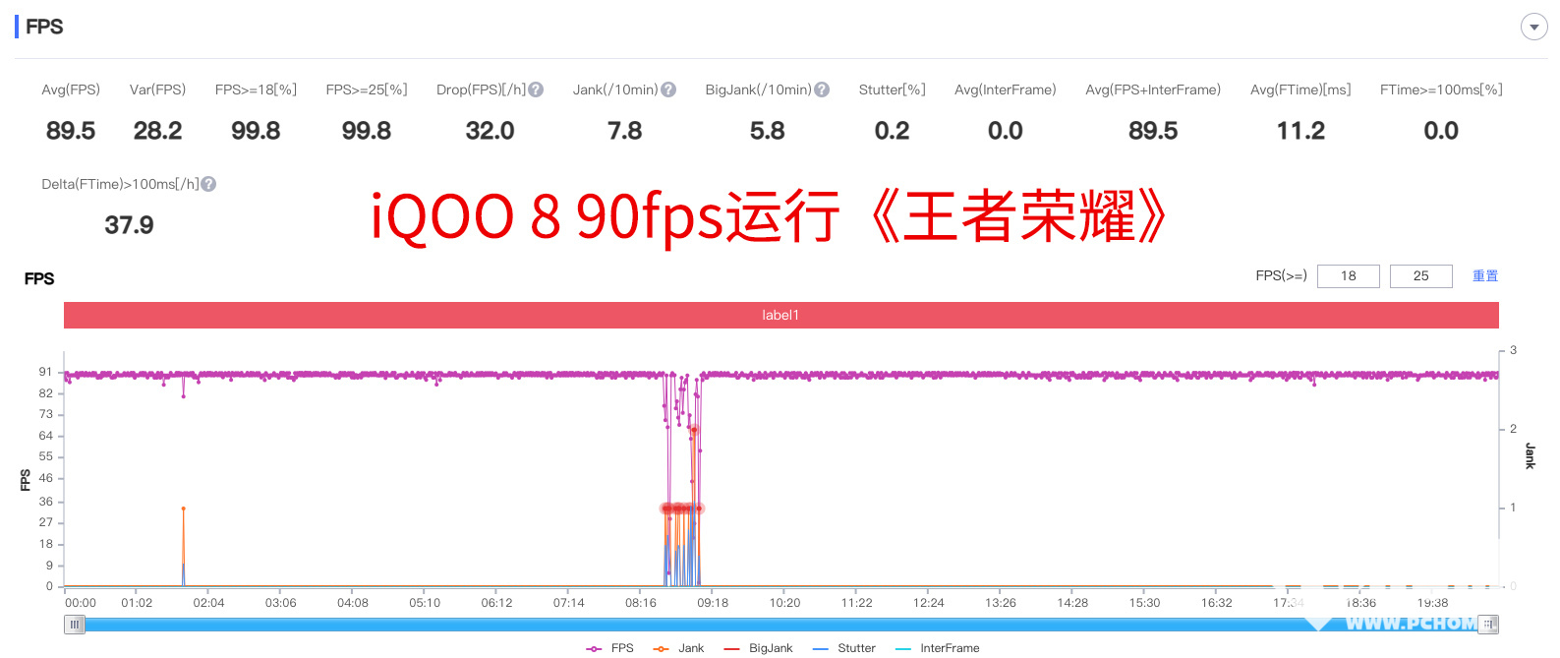Click the 08:16 time axis label
1560x658 pixels.
click(641, 603)
